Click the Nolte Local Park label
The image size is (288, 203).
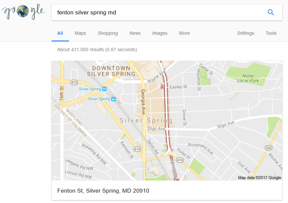tap(248, 78)
